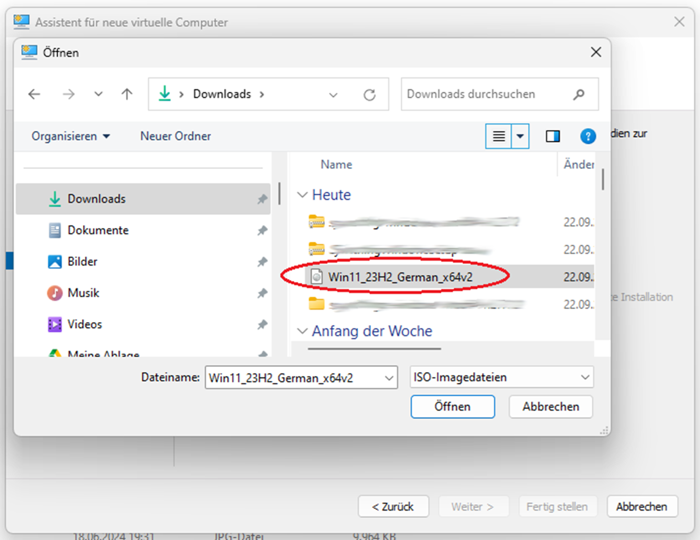Unpin Downloads using its pin icon

tap(262, 199)
